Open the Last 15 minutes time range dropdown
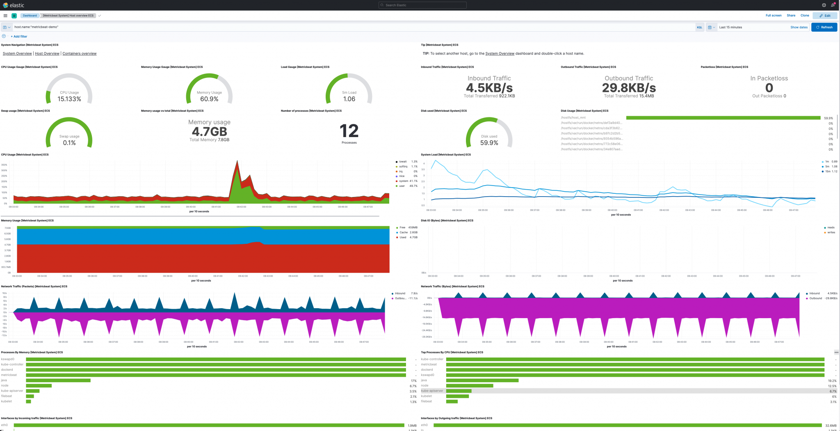840x431 pixels. pyautogui.click(x=731, y=27)
